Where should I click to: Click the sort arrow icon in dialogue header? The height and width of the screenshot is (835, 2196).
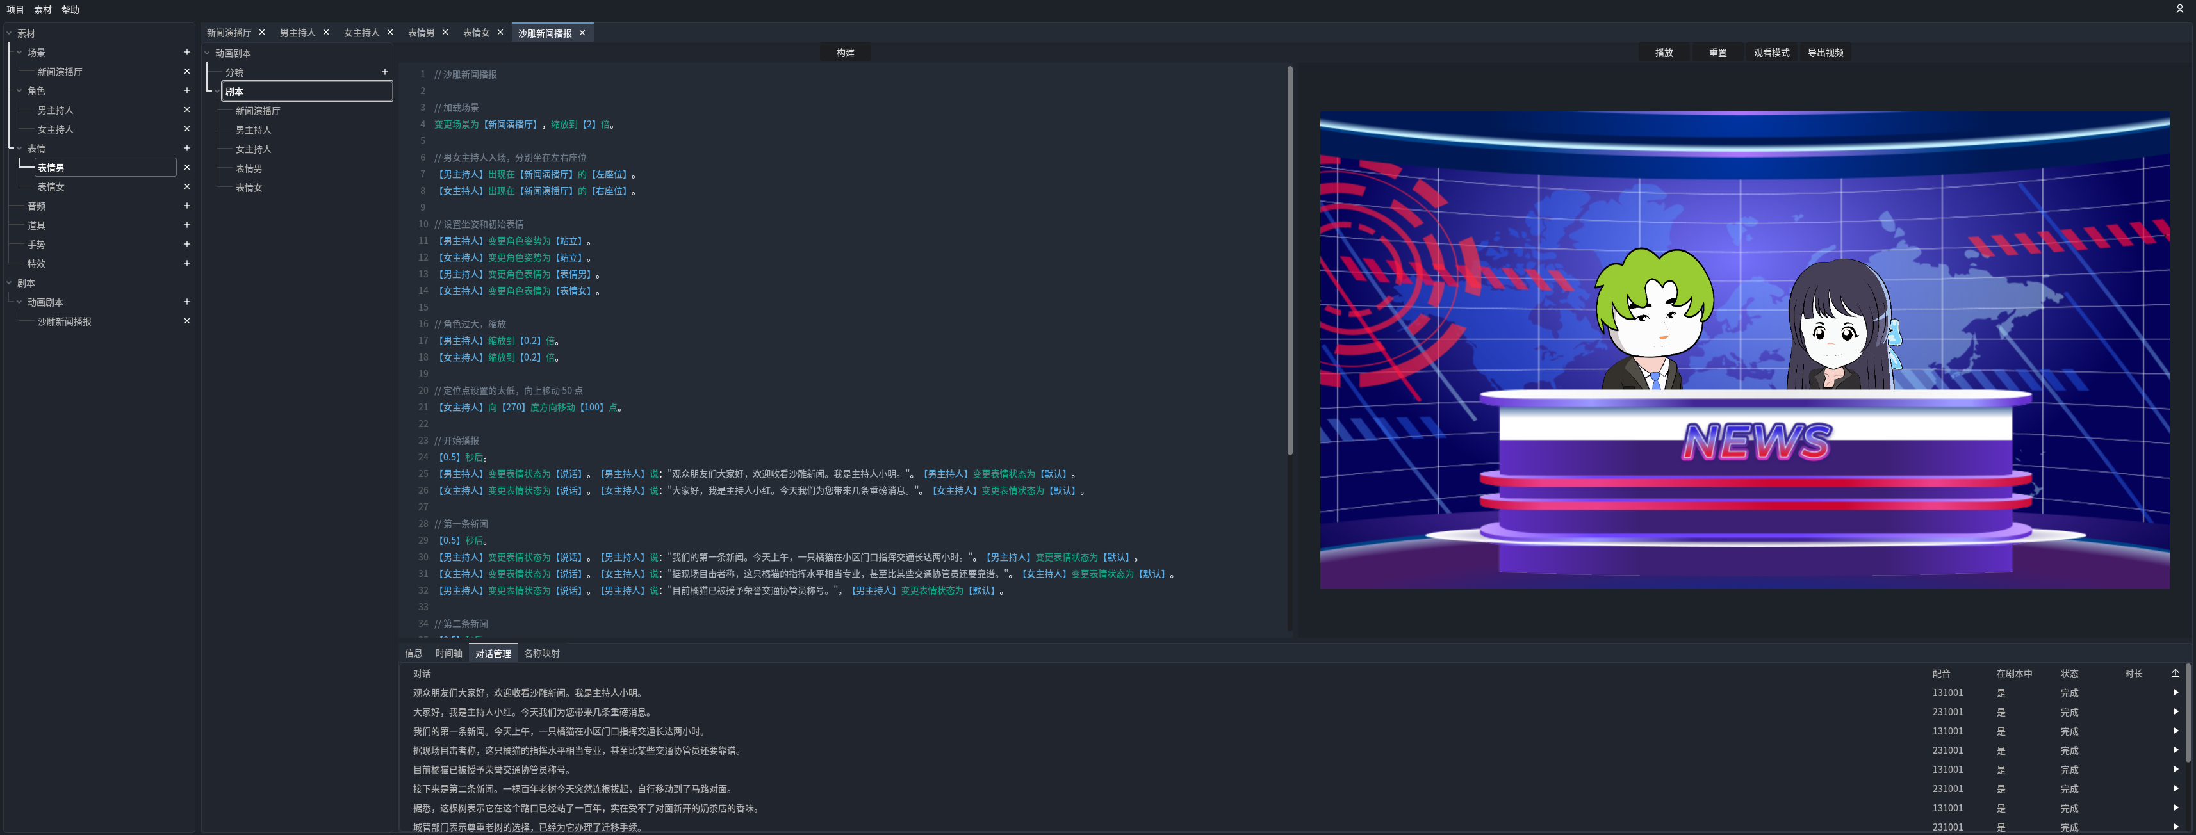click(x=2175, y=673)
